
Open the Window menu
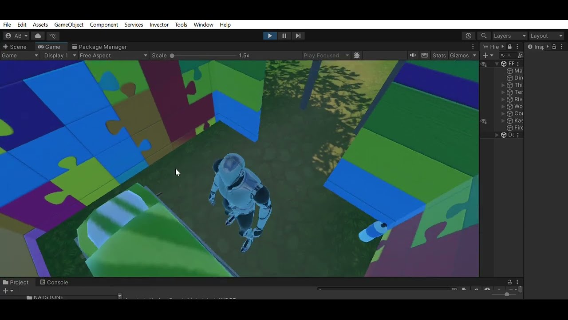[203, 24]
